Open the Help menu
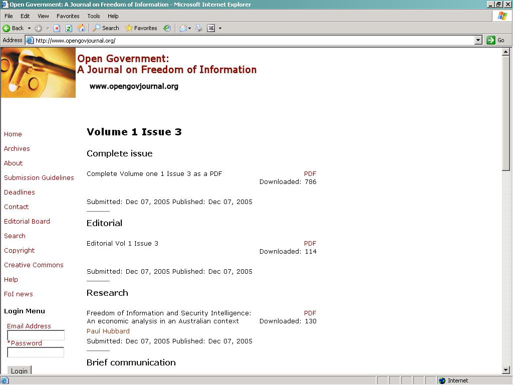Screen dimensions: 513x385 coord(113,16)
